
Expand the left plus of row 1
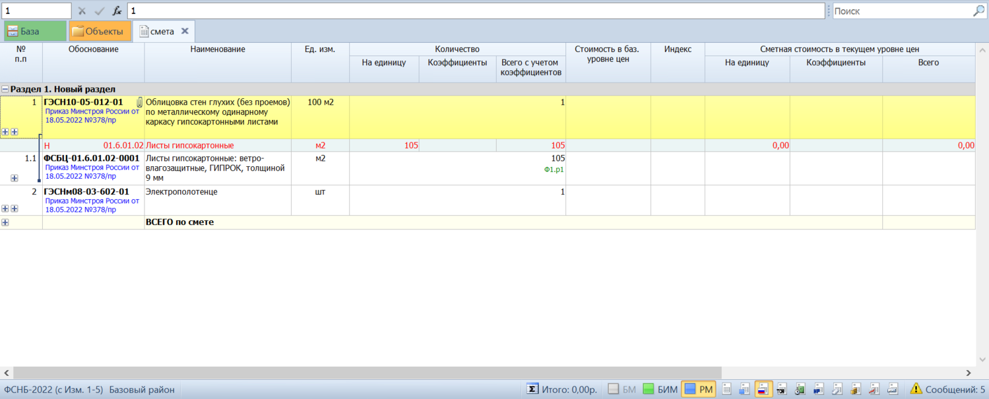(5, 132)
